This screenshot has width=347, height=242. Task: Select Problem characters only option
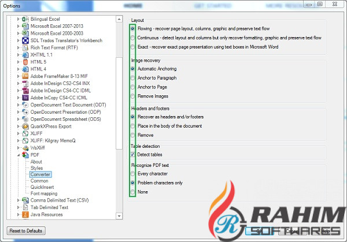point(132,183)
